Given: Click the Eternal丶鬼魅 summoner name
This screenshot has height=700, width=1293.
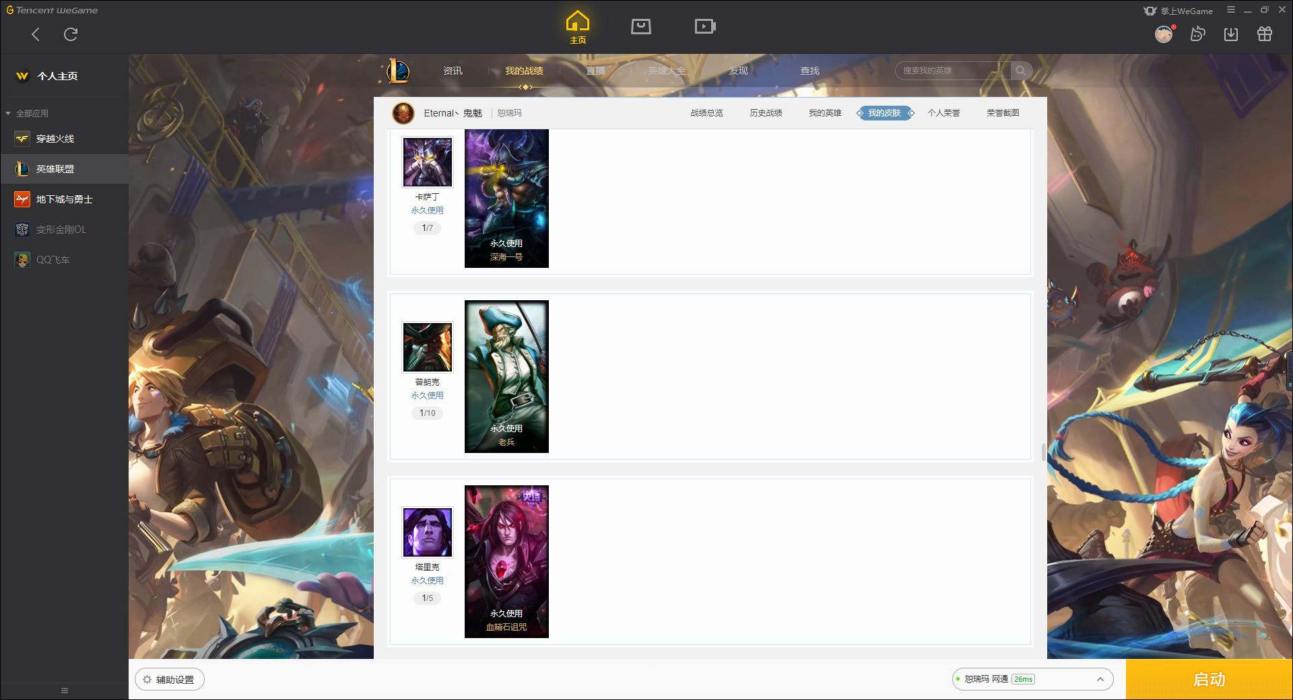Looking at the screenshot, I should pyautogui.click(x=453, y=113).
